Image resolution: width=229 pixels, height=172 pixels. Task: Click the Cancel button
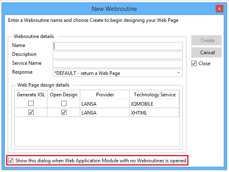coord(206,52)
